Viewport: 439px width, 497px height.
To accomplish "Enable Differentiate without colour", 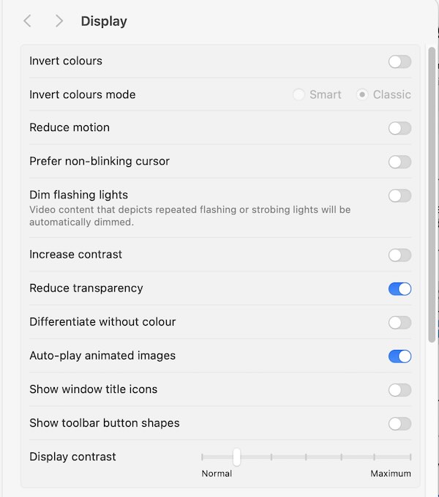I will point(399,323).
